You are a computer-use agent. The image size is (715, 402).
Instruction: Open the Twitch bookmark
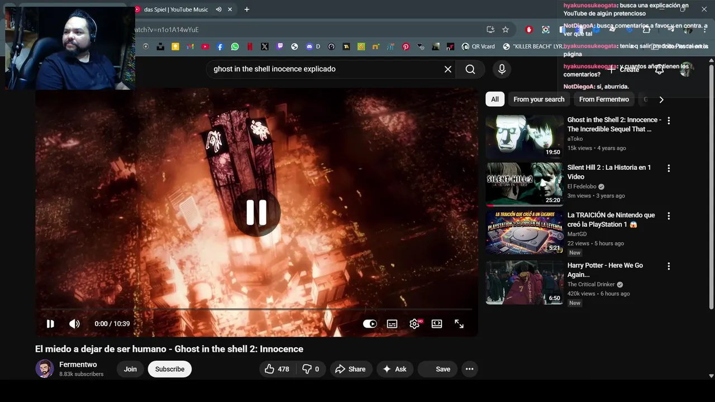[280, 47]
